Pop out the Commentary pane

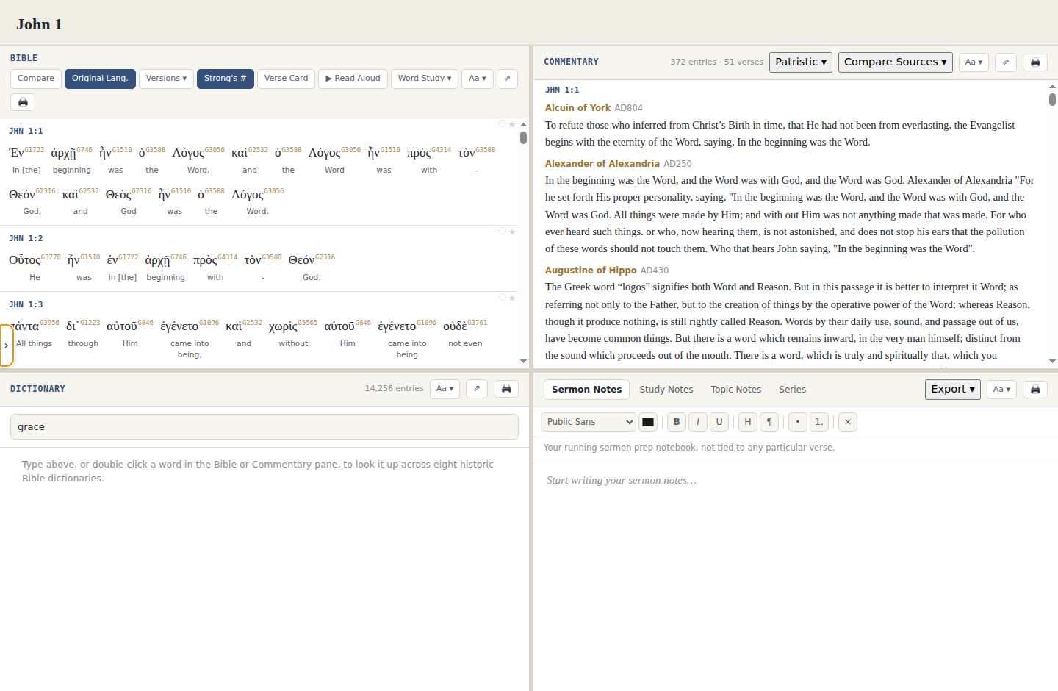pyautogui.click(x=1006, y=62)
